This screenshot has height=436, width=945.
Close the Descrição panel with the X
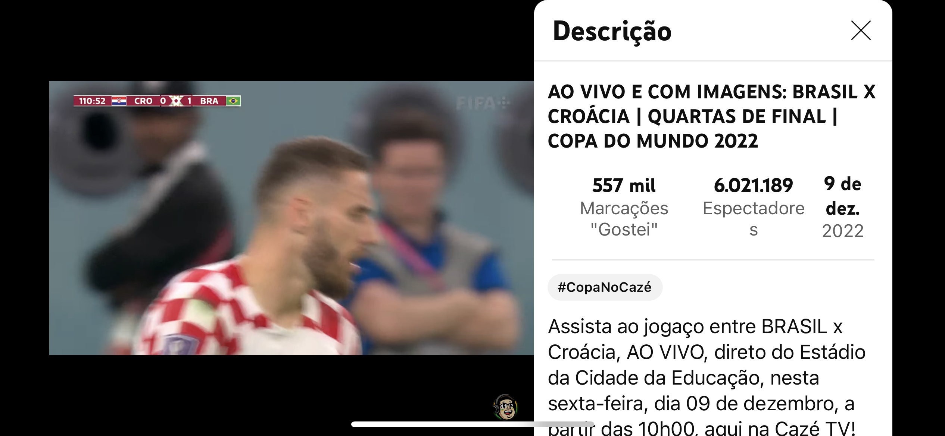(x=861, y=30)
